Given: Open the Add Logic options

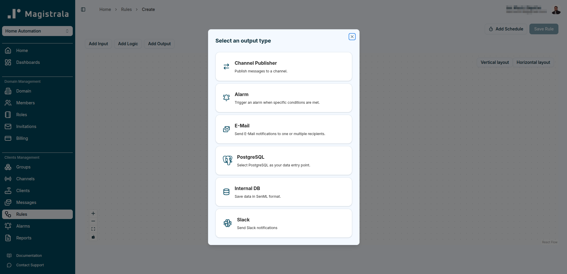Looking at the screenshot, I should click(128, 43).
